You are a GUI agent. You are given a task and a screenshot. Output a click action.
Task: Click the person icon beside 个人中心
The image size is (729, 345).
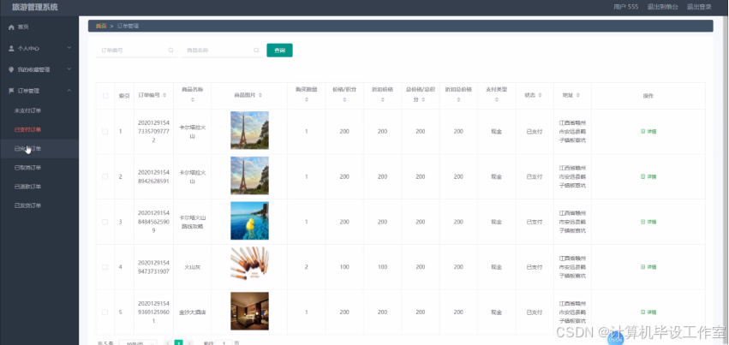point(12,48)
